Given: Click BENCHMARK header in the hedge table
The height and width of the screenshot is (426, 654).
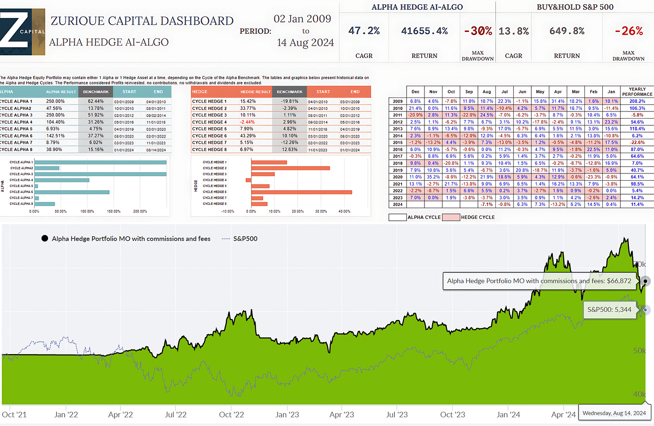Looking at the screenshot, I should tap(290, 92).
